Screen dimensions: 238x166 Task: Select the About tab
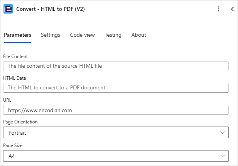tap(139, 35)
